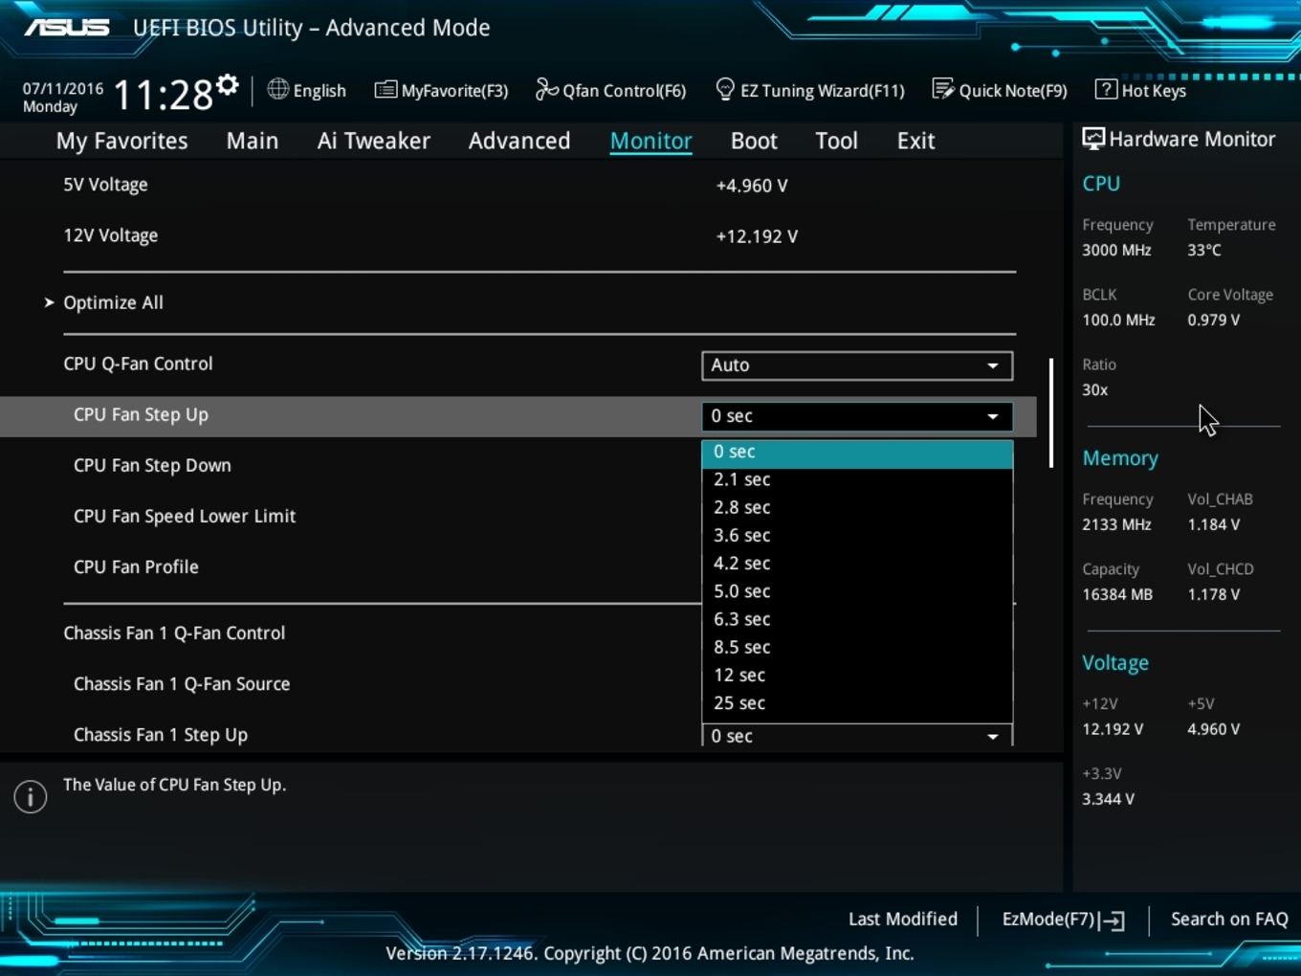Go to Tool tab
The height and width of the screenshot is (976, 1301).
pyautogui.click(x=836, y=141)
